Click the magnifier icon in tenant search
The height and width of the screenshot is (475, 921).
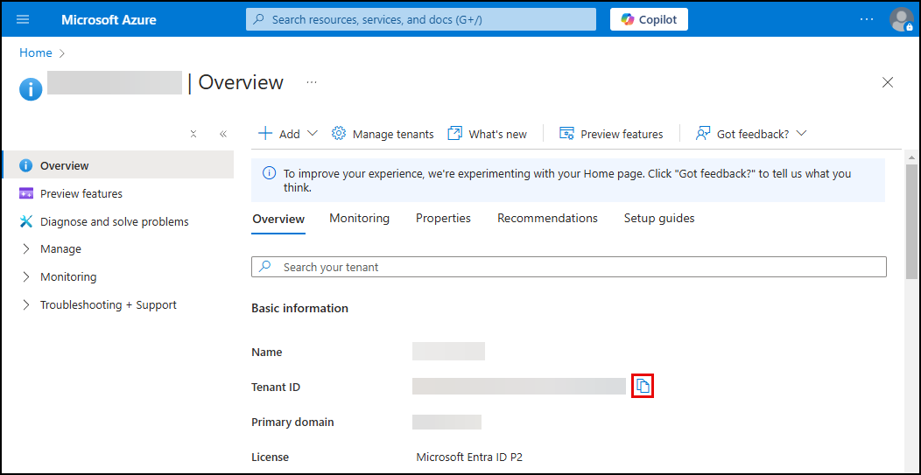pos(265,267)
